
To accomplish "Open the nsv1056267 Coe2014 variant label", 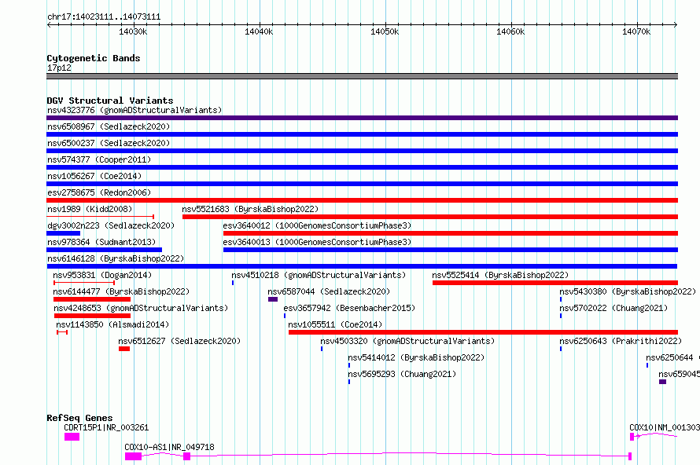I will click(94, 176).
